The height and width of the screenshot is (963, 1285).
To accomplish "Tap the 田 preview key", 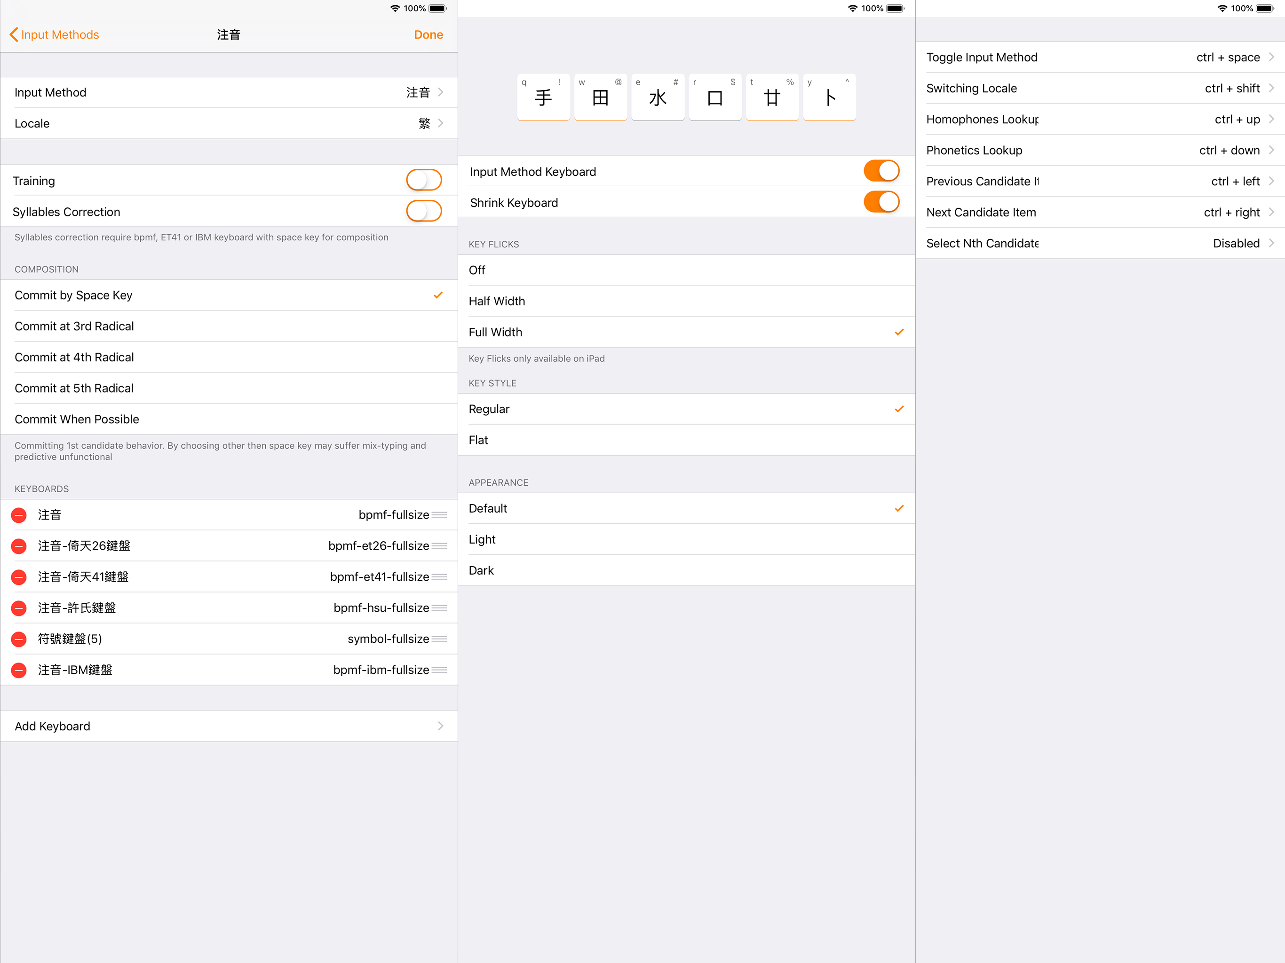I will 601,97.
